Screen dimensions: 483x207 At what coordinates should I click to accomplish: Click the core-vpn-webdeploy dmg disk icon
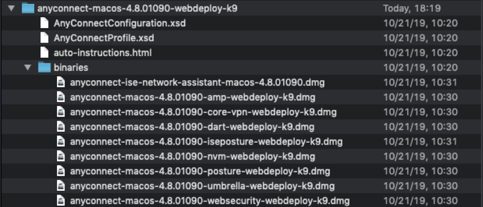click(x=60, y=112)
